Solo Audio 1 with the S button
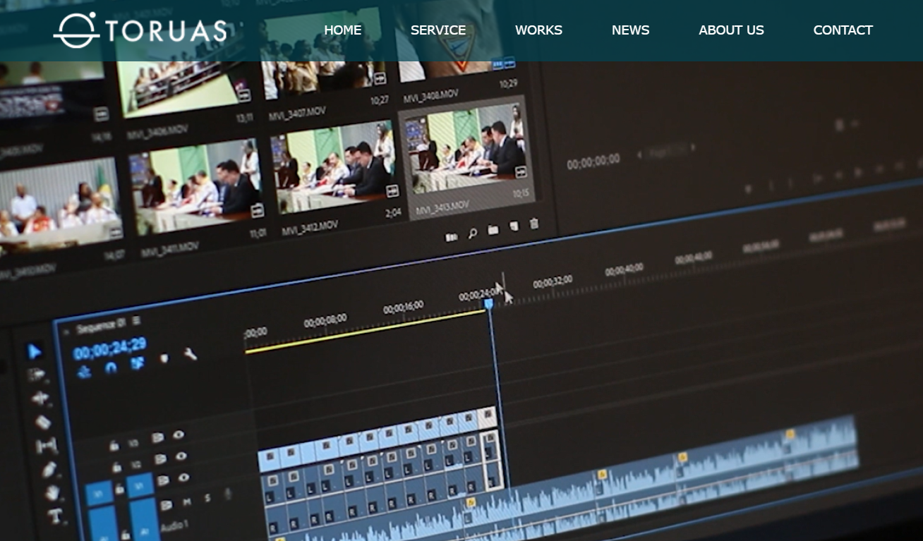The width and height of the screenshot is (923, 541). tap(207, 499)
